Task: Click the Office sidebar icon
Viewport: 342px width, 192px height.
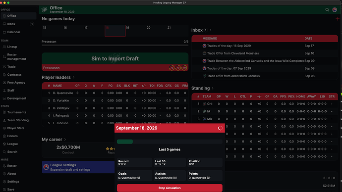Action: [x=4, y=16]
